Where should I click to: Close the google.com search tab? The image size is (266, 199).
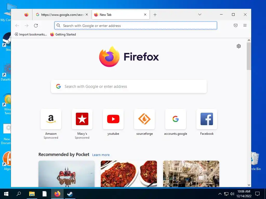point(87,15)
